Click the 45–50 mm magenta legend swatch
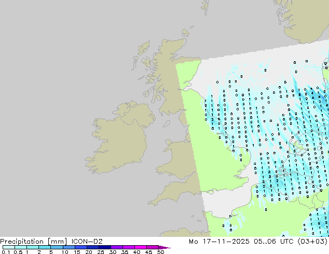The height and width of the screenshot is (254, 329). 153,247
